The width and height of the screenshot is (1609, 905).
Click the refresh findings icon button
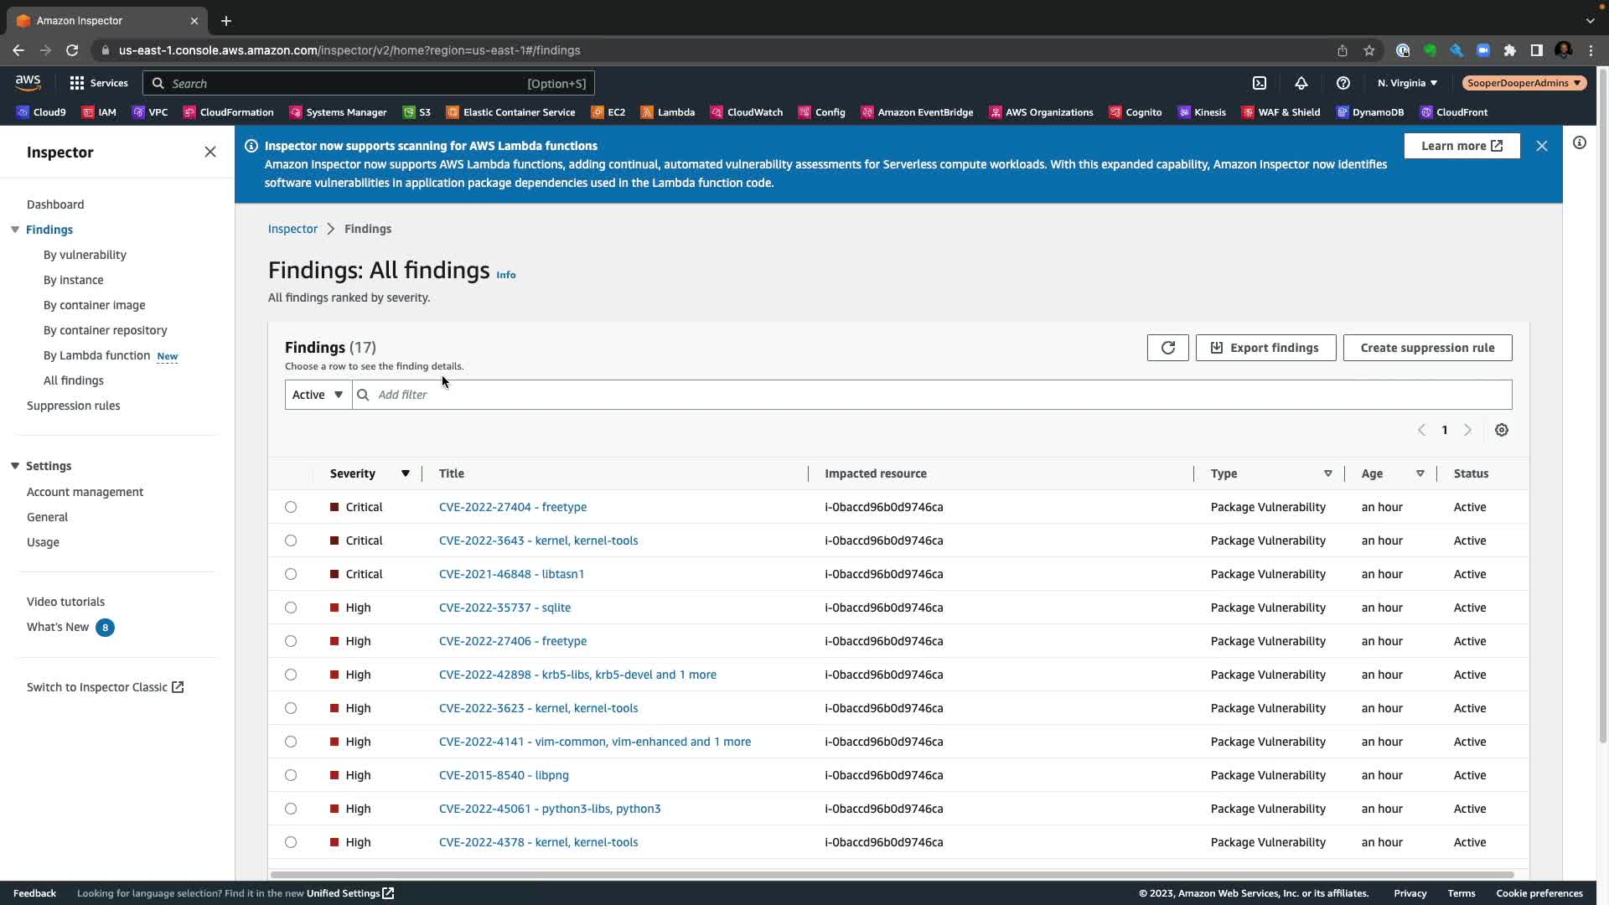[1167, 348]
